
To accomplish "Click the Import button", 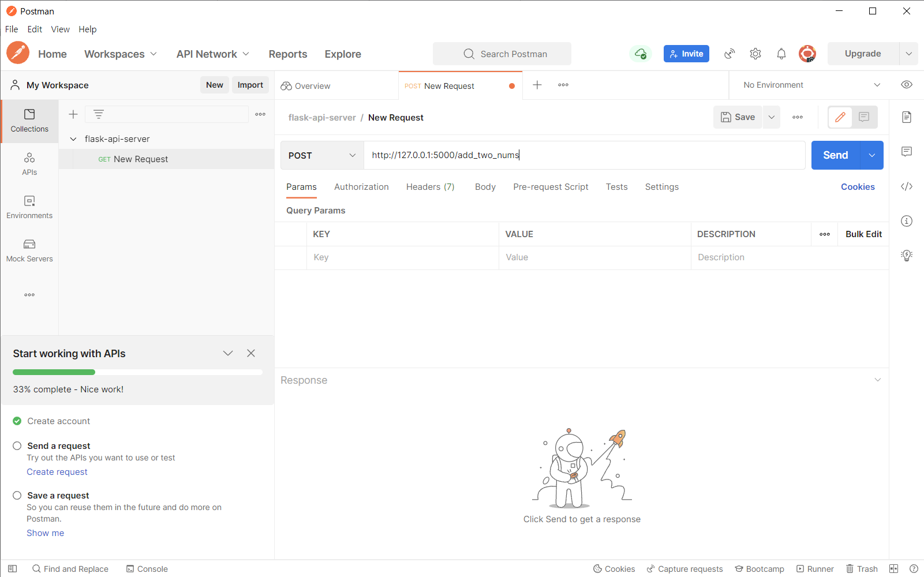I will [x=250, y=85].
